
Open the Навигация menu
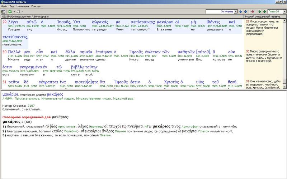tap(22, 6)
